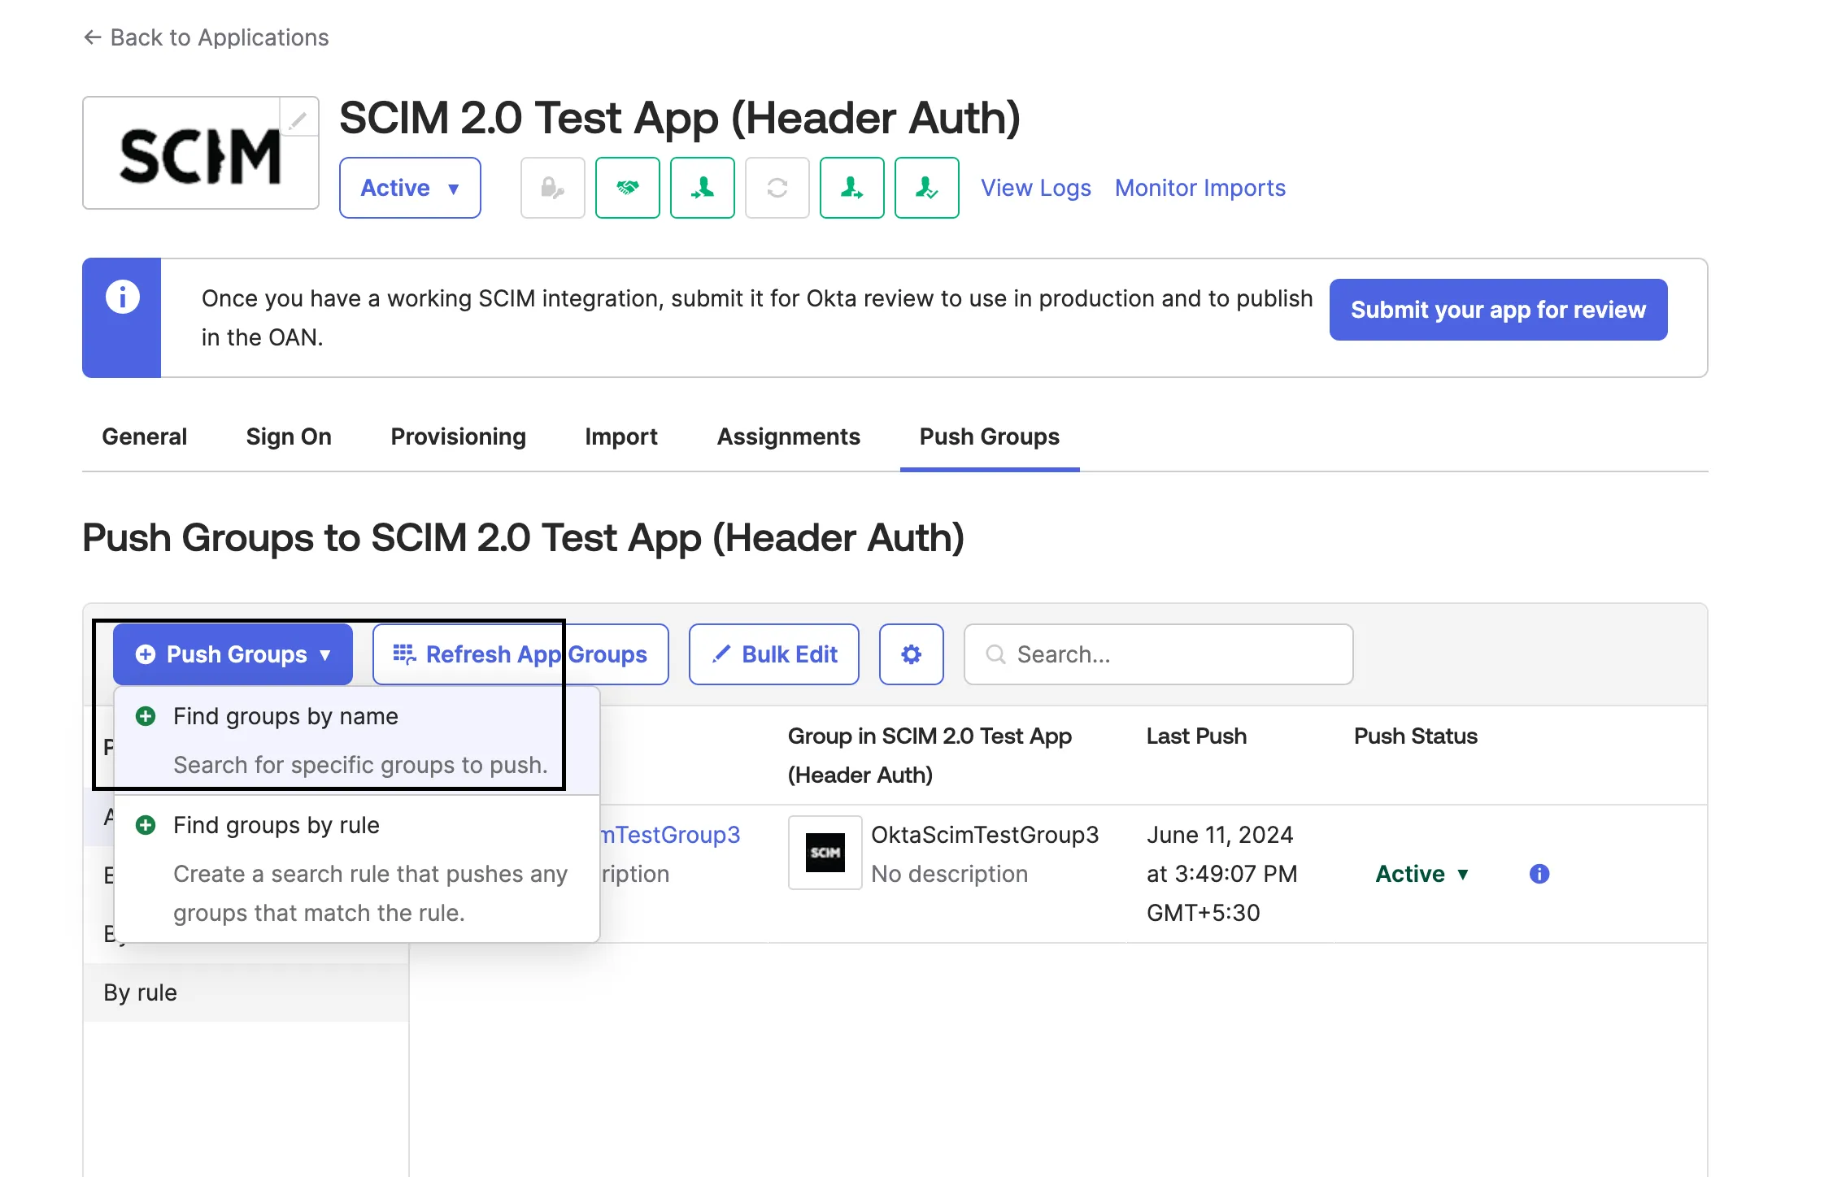Viewport: 1833px width, 1177px height.
Task: Click the greyed lock and key icon
Action: pos(553,188)
